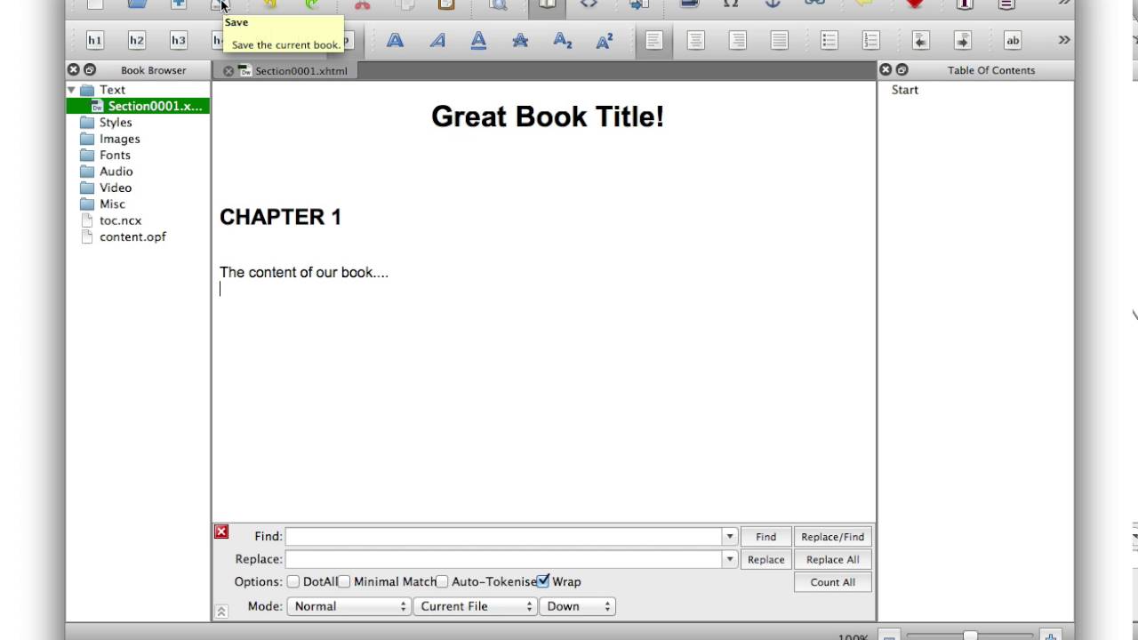Show more formatting toolbar items chevron
Screen dimensions: 1138x640
point(1063,40)
